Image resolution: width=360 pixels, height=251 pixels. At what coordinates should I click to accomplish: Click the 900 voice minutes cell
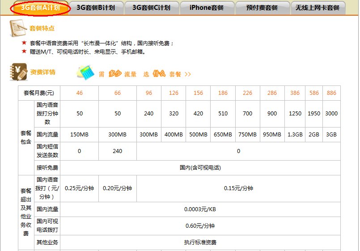tap(272, 114)
